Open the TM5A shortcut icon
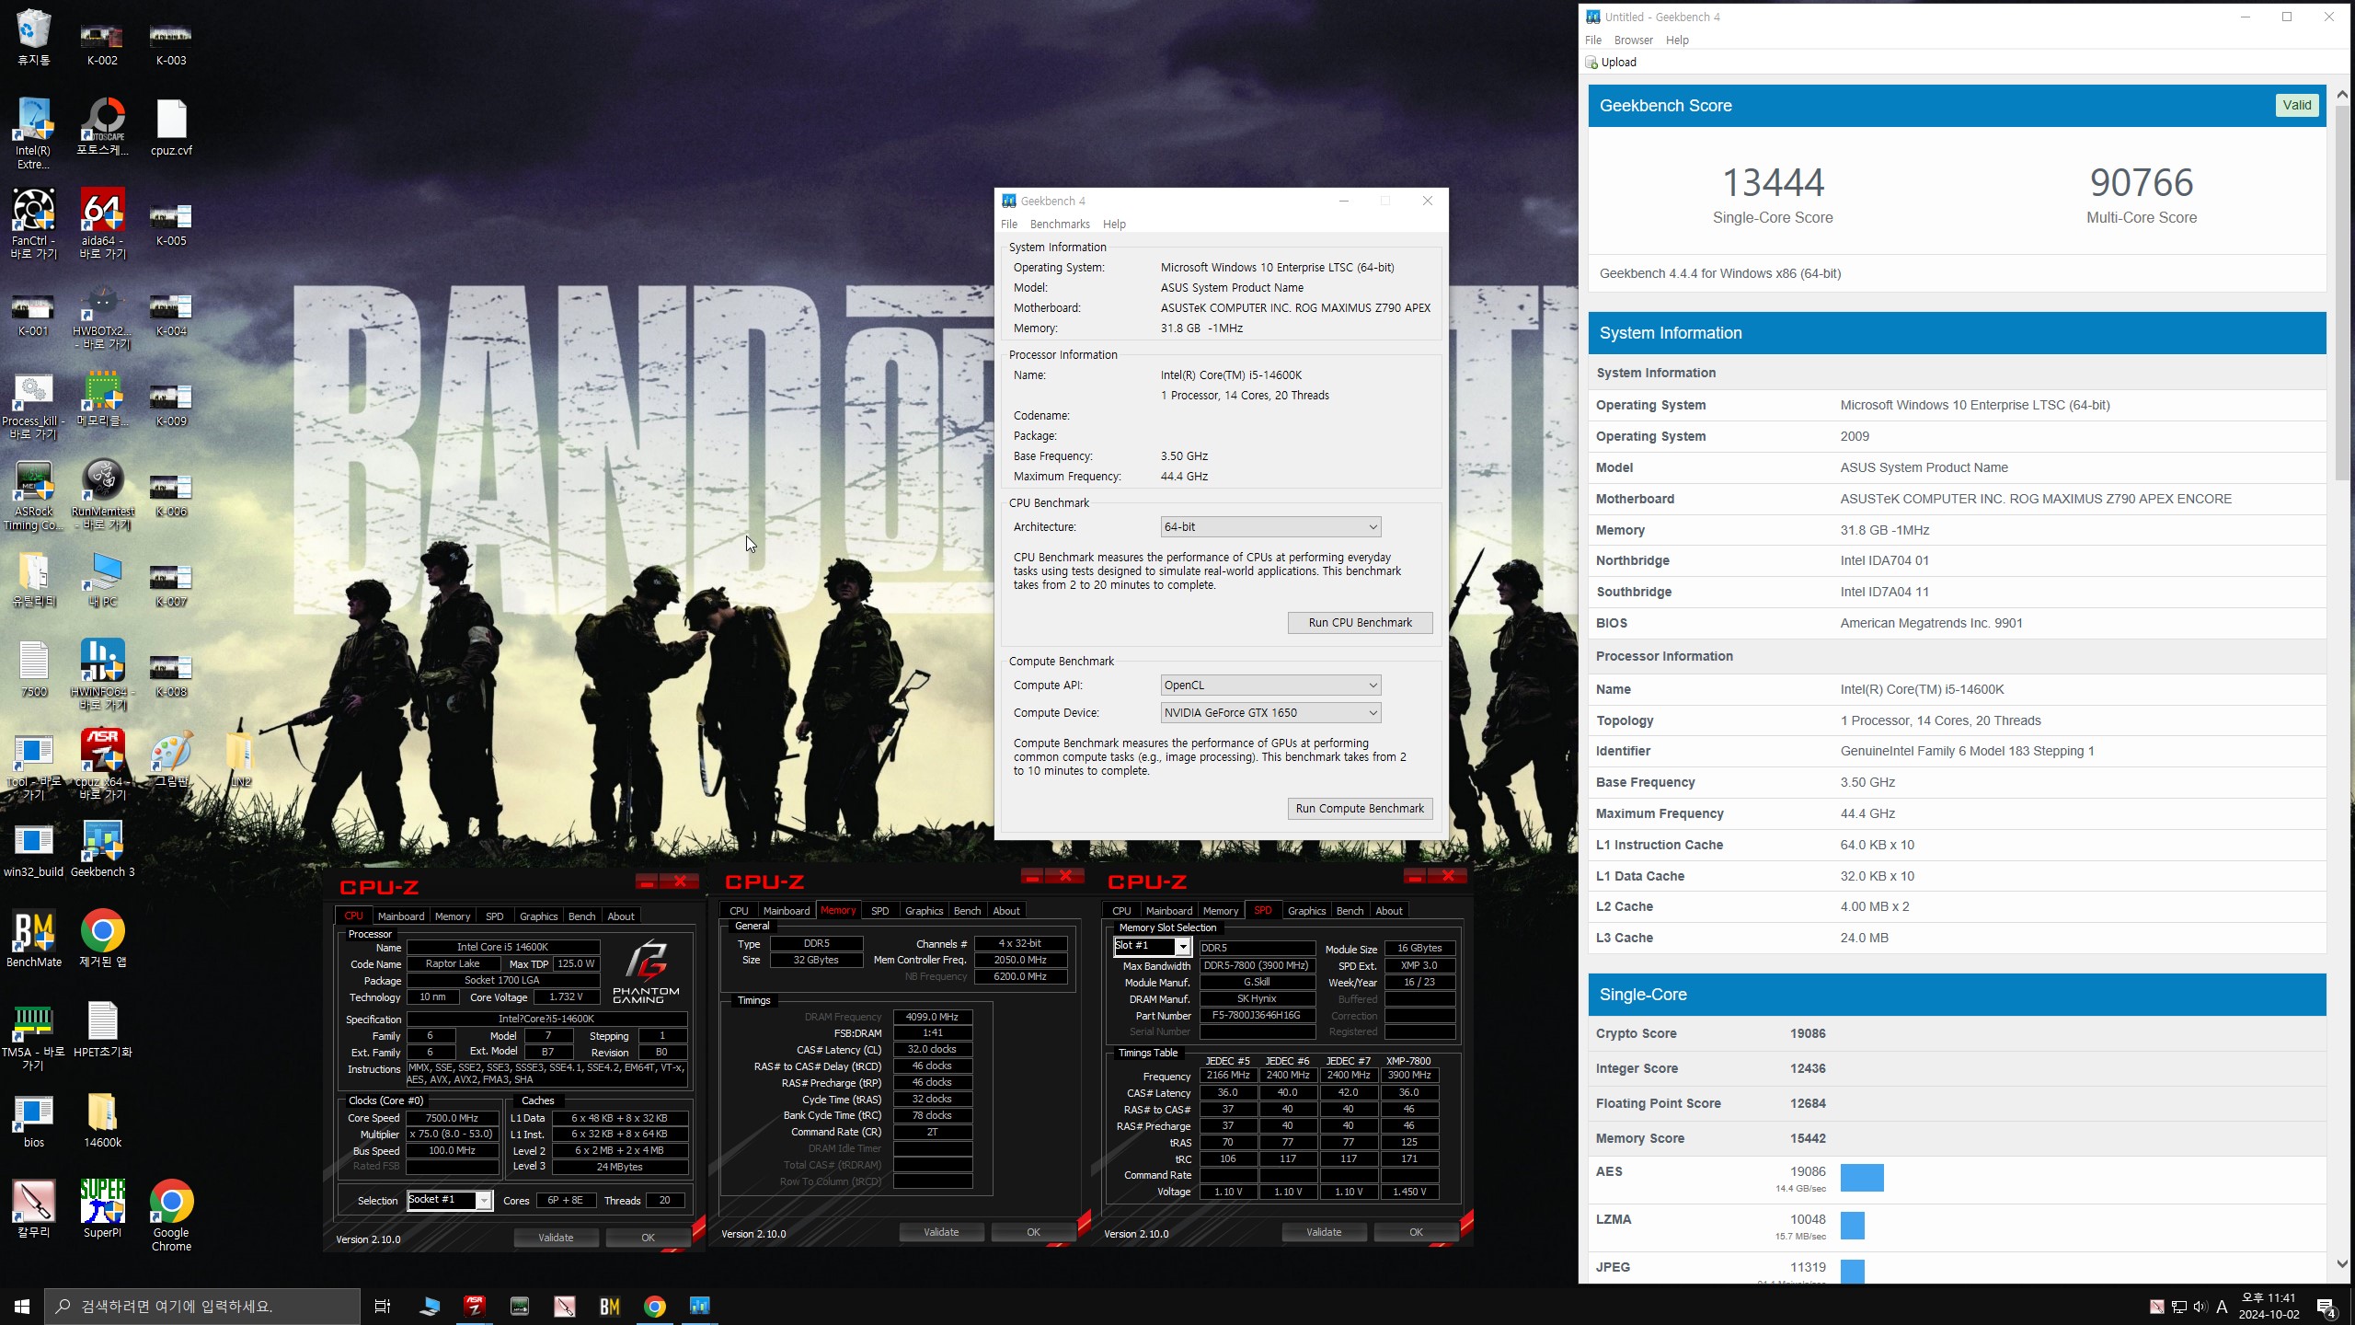2355x1325 pixels. (33, 1035)
